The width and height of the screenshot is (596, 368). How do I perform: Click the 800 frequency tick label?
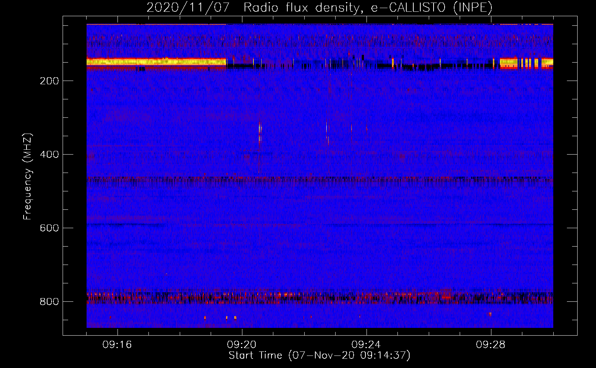point(49,302)
